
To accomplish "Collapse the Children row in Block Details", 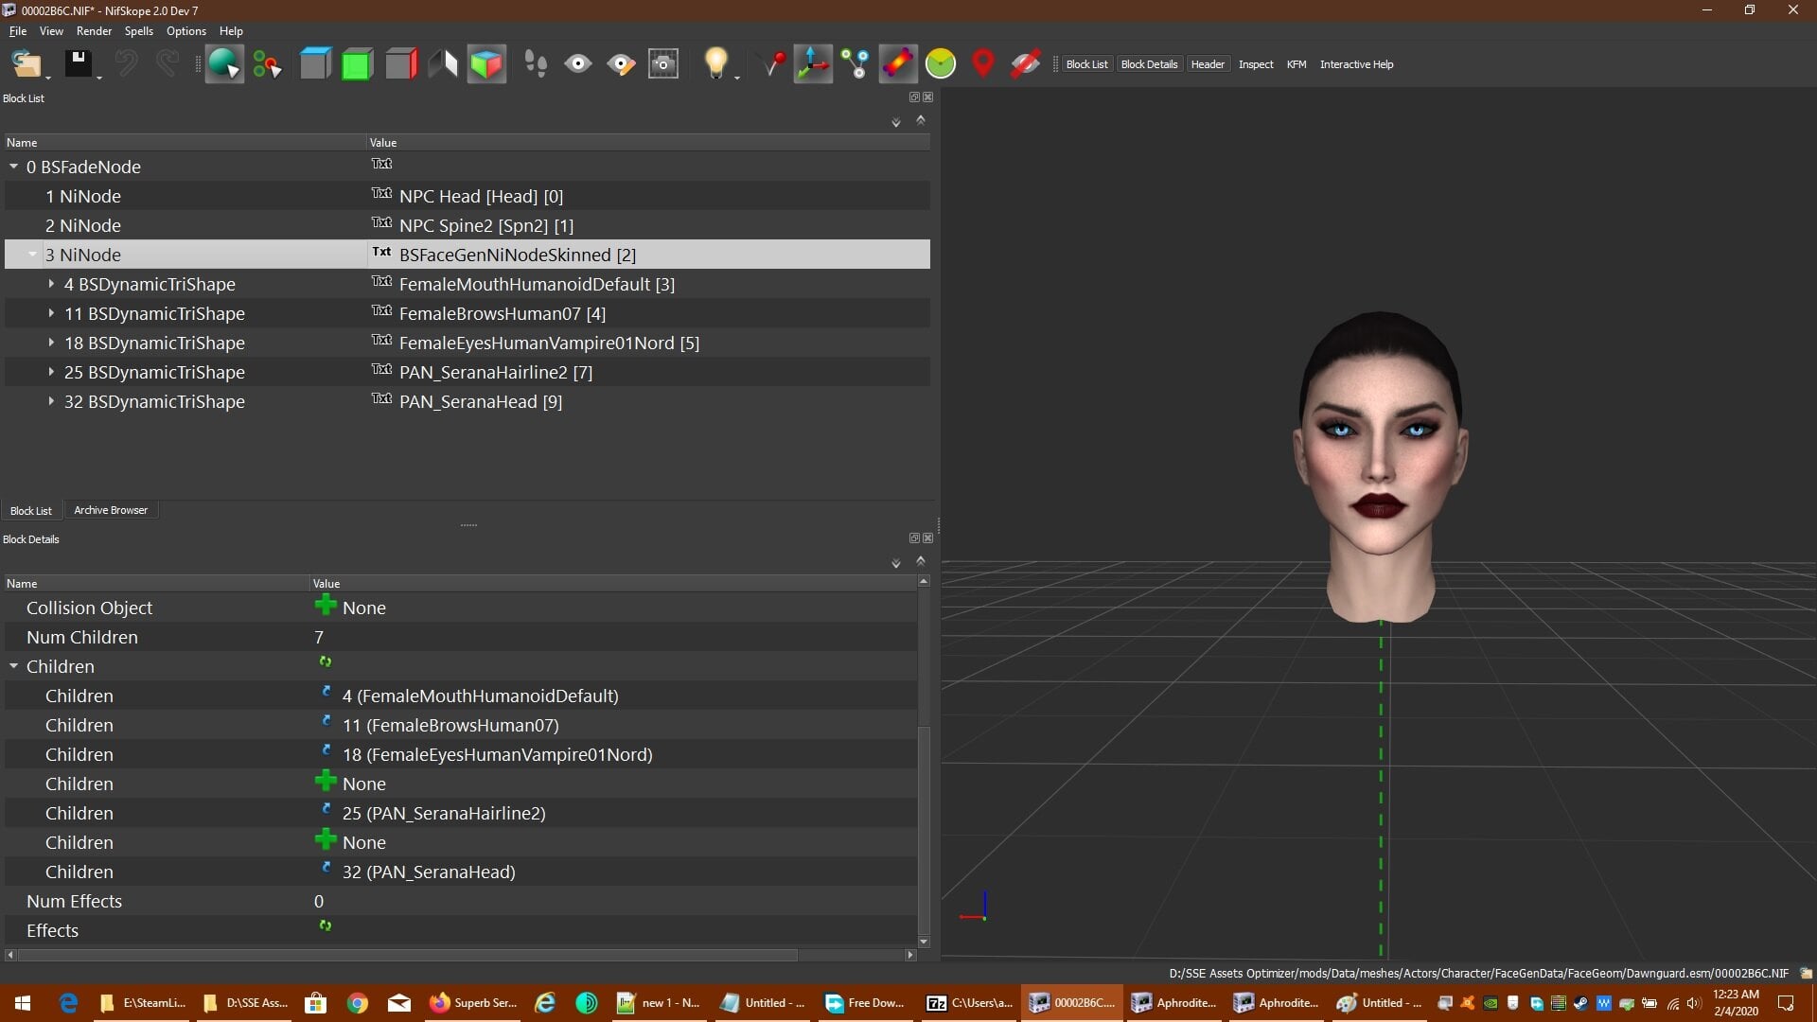I will [13, 666].
